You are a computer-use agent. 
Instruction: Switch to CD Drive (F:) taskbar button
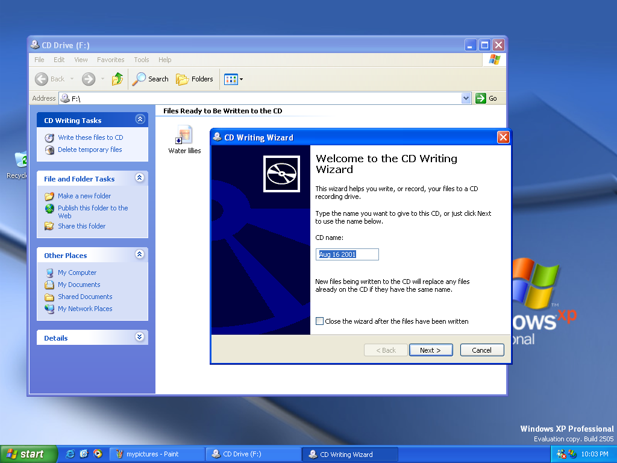pyautogui.click(x=254, y=454)
